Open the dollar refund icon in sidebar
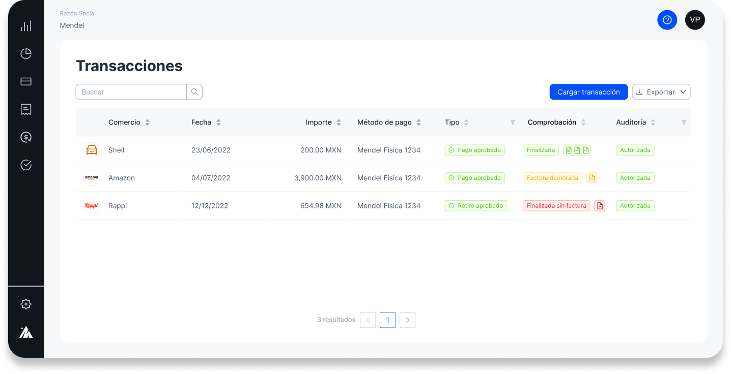The image size is (731, 374). pos(26,137)
